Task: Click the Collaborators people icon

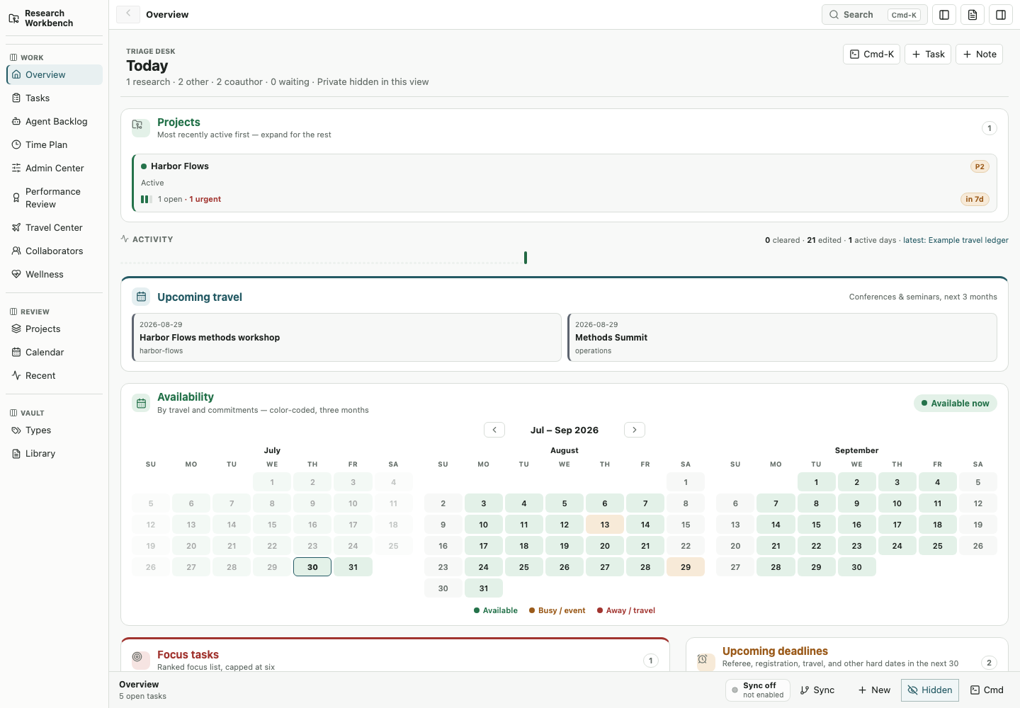Action: point(16,251)
